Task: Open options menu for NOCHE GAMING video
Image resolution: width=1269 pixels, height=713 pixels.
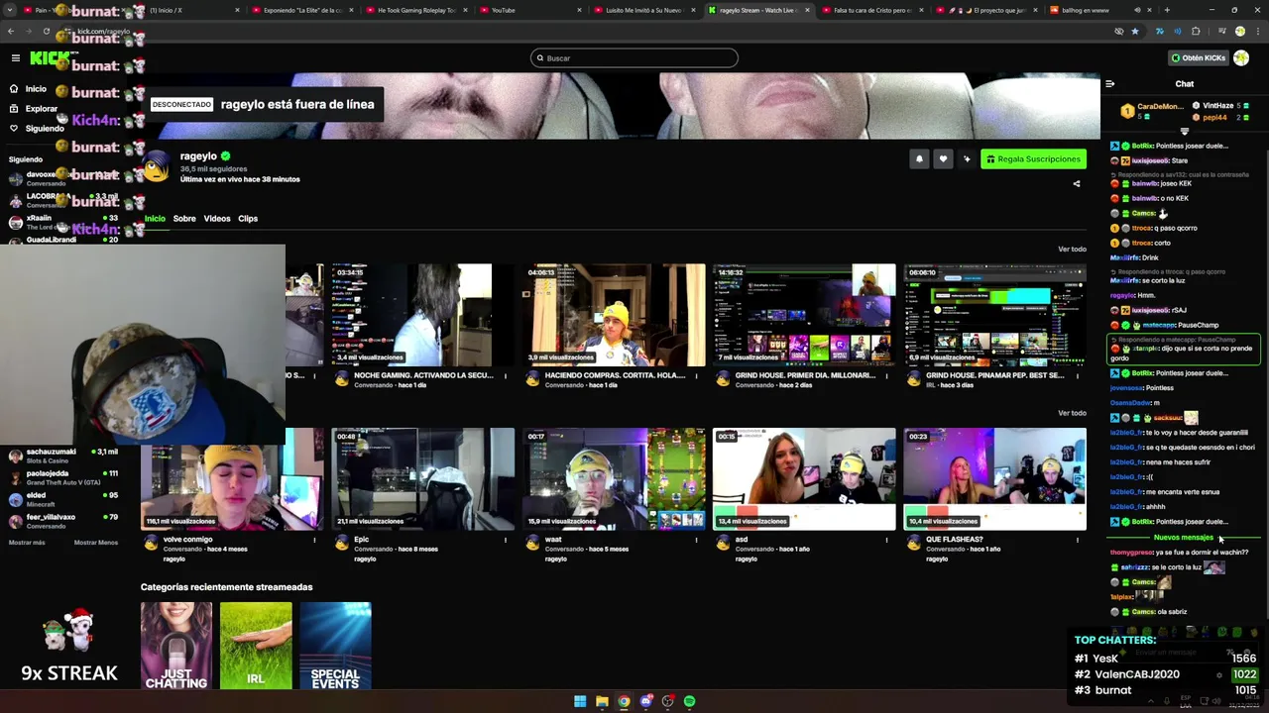Action: tap(506, 376)
